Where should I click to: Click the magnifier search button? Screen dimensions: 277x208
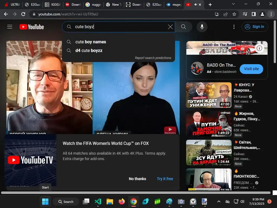click(x=184, y=27)
